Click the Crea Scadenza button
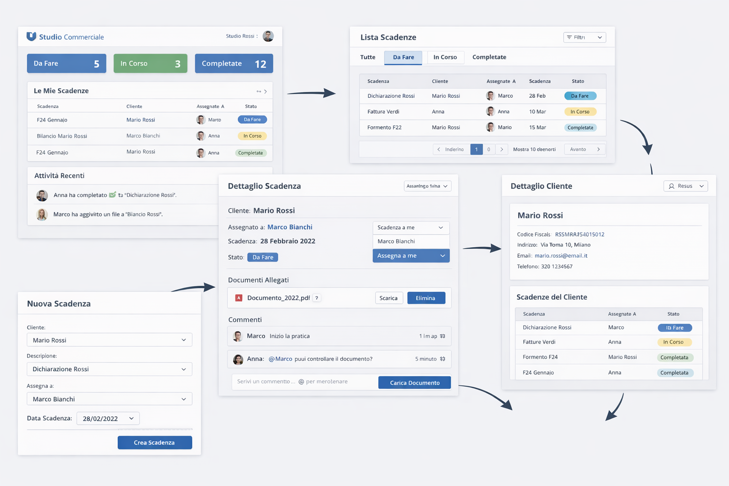The height and width of the screenshot is (486, 729). pos(155,443)
